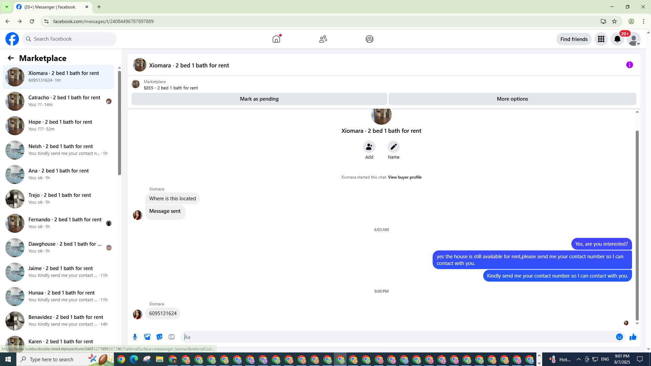651x366 pixels.
Task: Open File Explorer from the taskbar
Action: click(160, 359)
